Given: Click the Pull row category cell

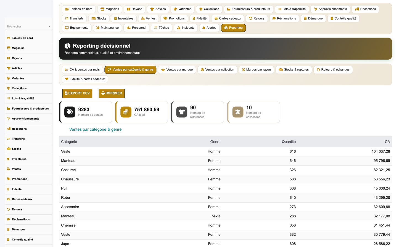Looking at the screenshot, I should click(x=64, y=188).
